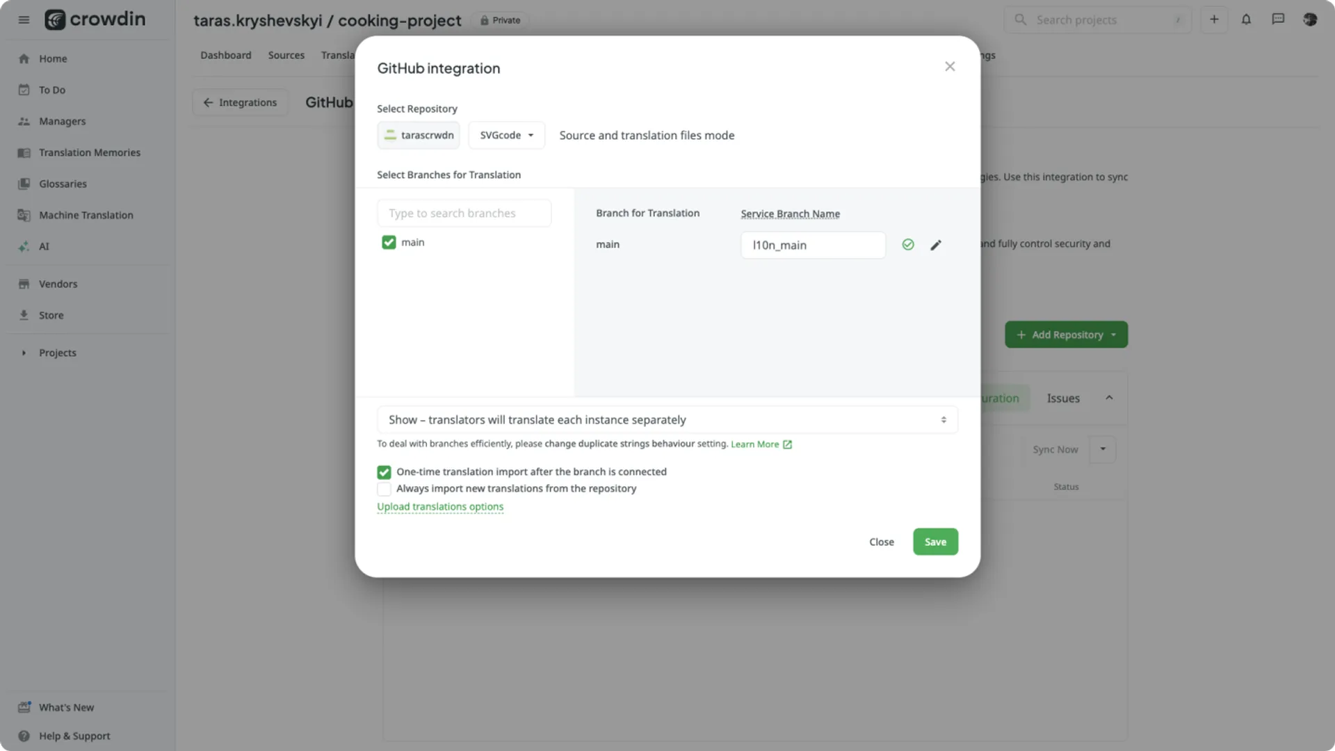Enable Always import new translations checkbox

[x=384, y=489]
